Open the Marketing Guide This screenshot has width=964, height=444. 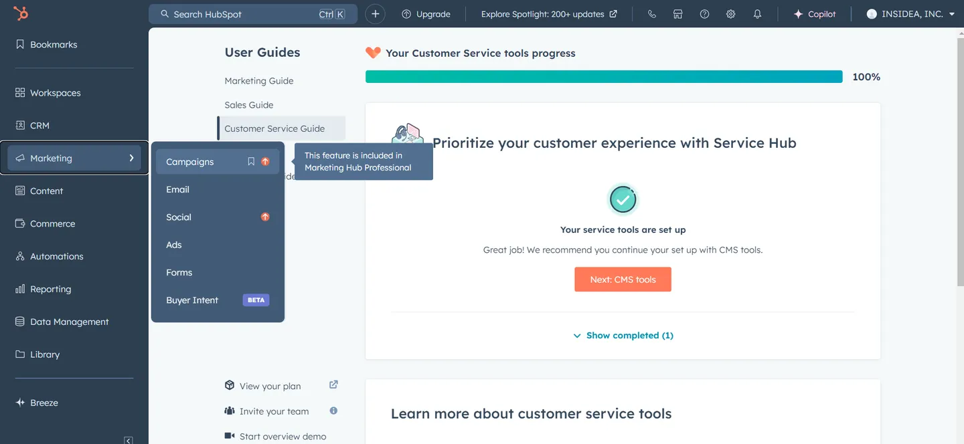pyautogui.click(x=259, y=81)
